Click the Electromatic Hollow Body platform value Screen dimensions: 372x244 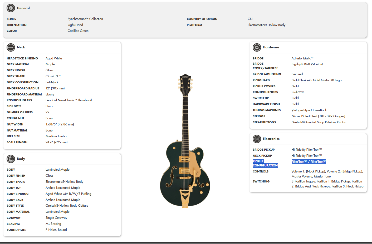(x=266, y=25)
